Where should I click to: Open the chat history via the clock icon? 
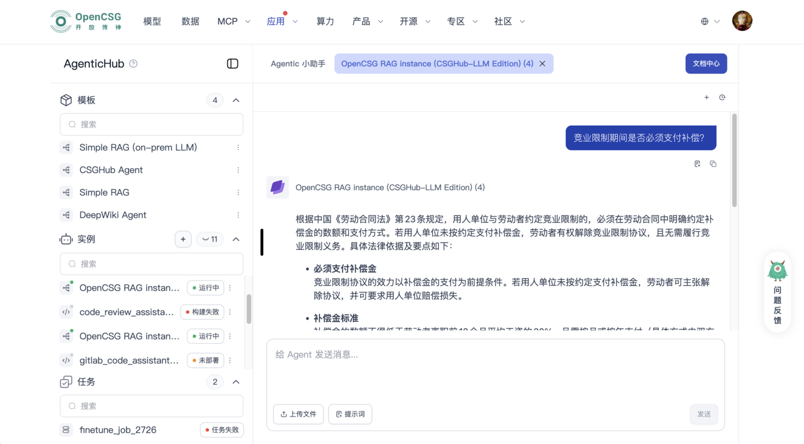[x=722, y=97]
